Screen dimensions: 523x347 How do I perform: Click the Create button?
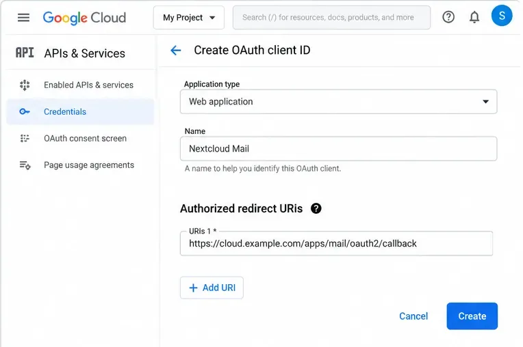pyautogui.click(x=472, y=316)
